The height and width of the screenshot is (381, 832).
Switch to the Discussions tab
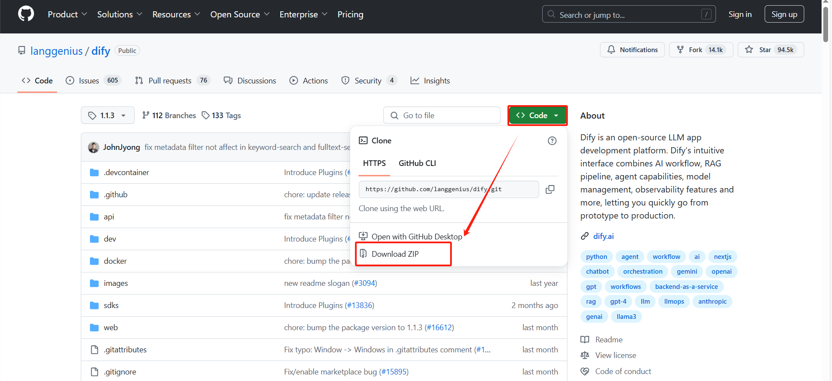tap(250, 80)
